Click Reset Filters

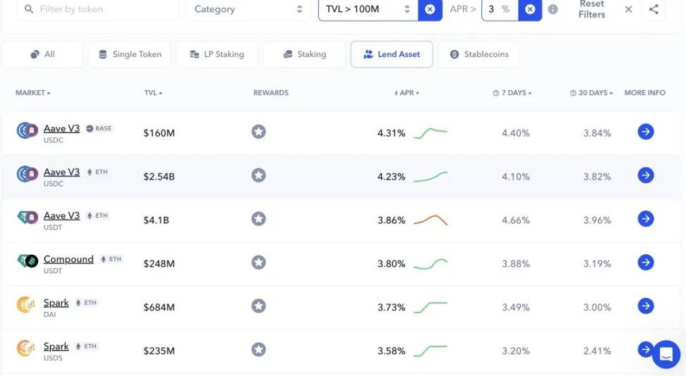(x=592, y=9)
